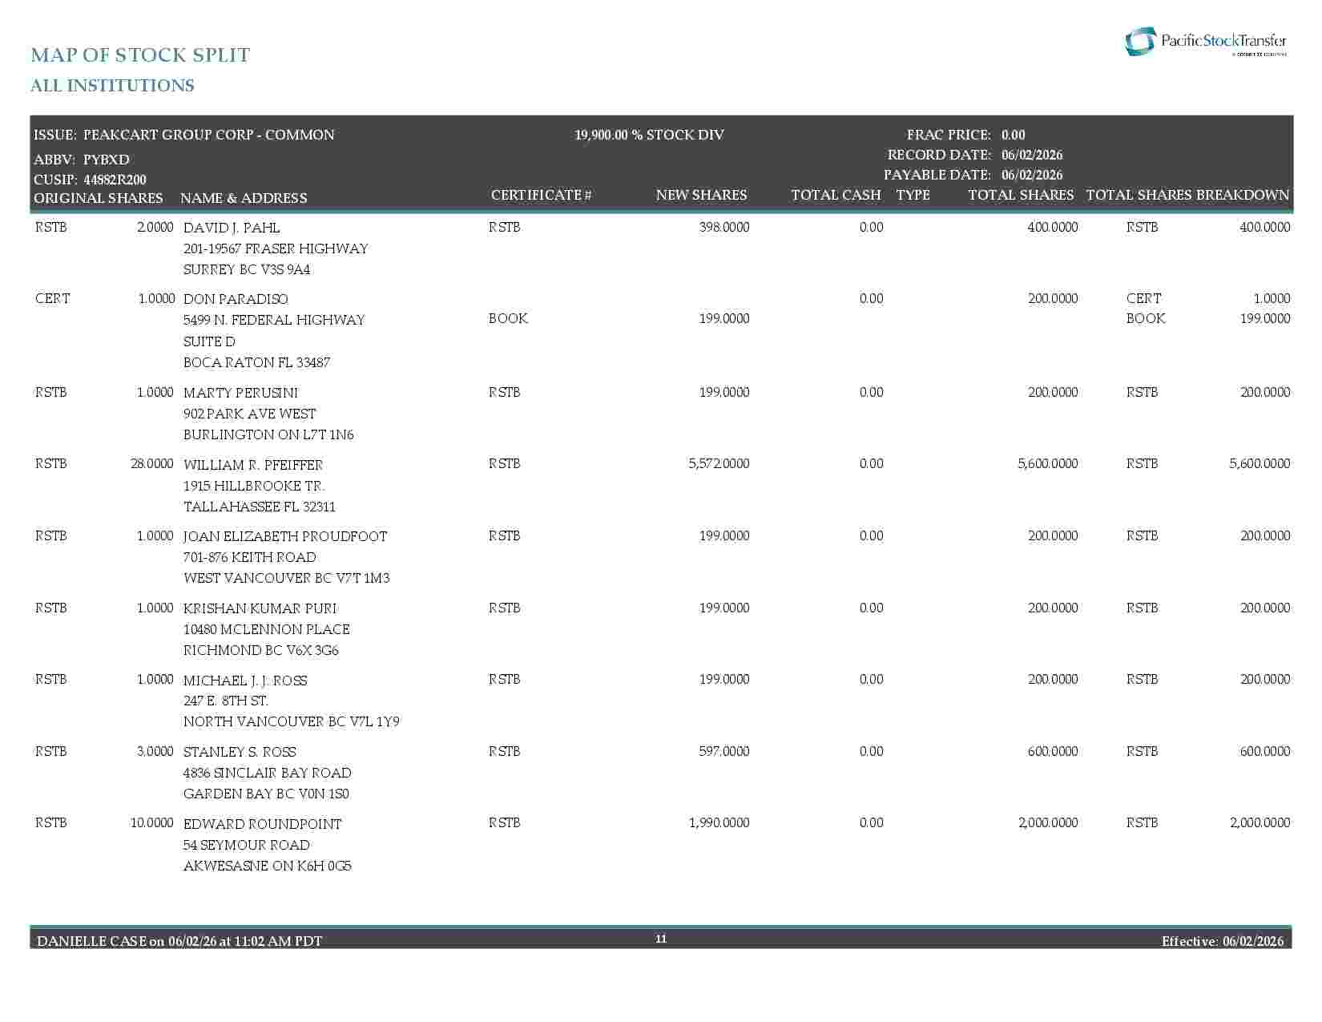Click the 'NAME & ADDRESS' column header
The image size is (1322, 1022).
(244, 198)
